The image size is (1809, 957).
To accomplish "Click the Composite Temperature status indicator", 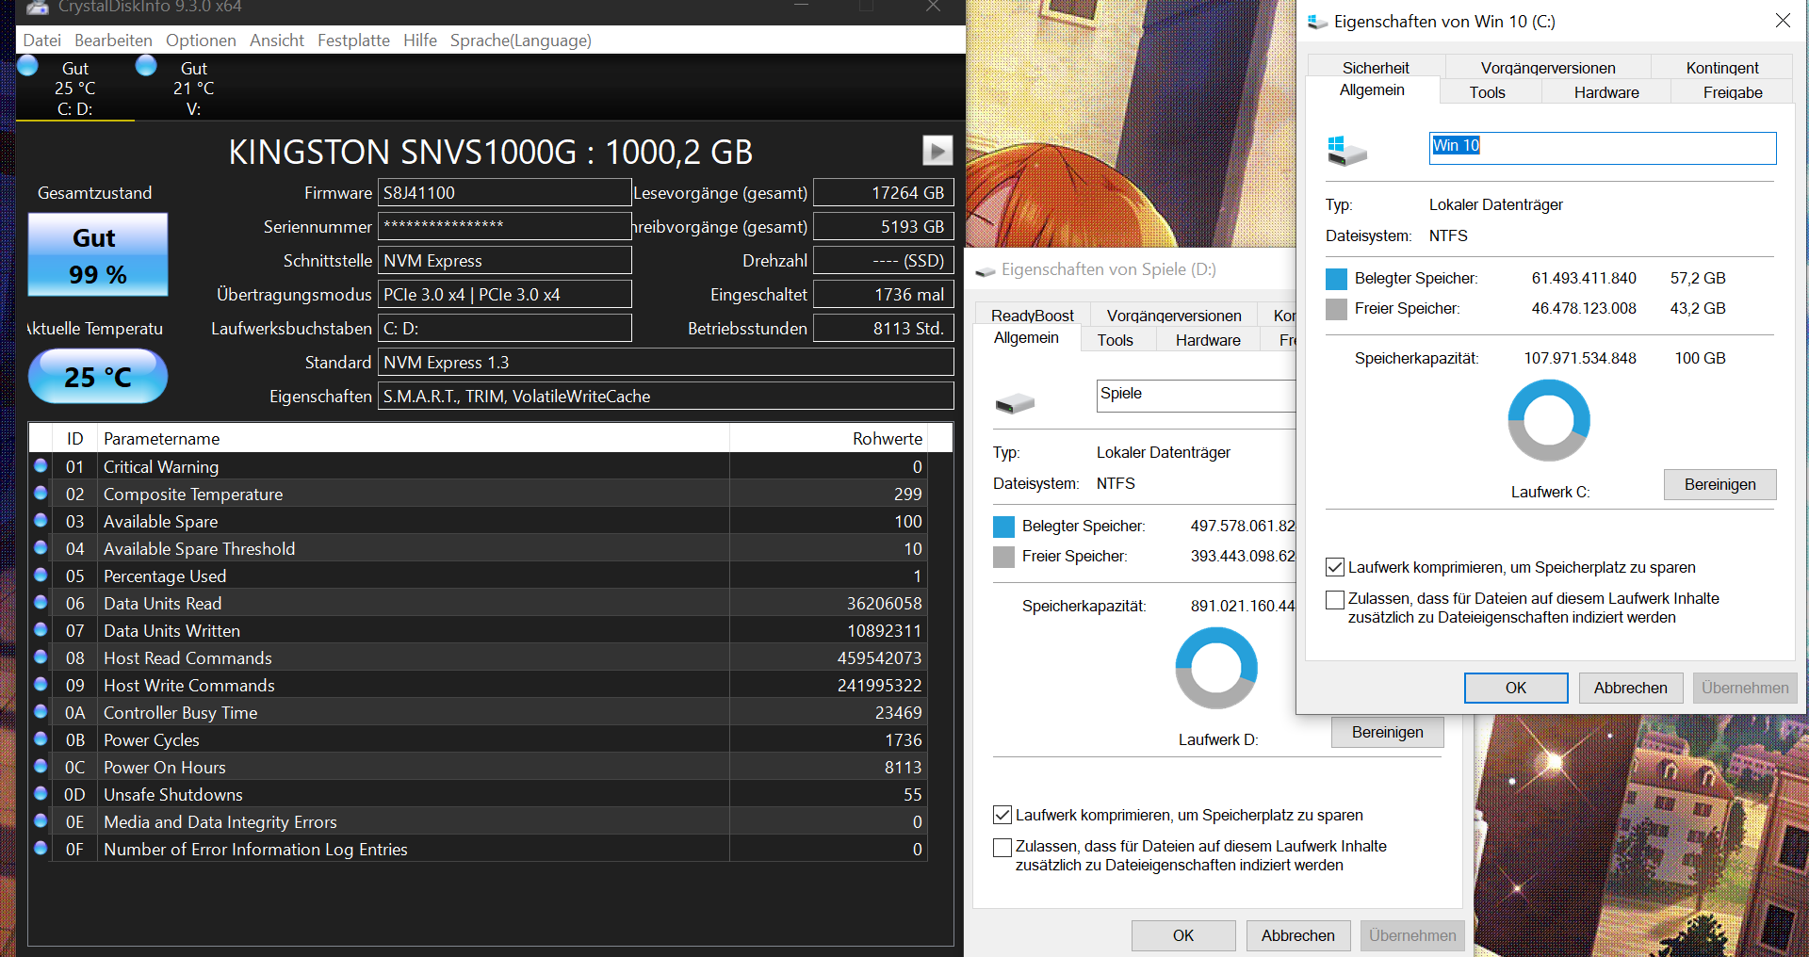I will pyautogui.click(x=41, y=493).
